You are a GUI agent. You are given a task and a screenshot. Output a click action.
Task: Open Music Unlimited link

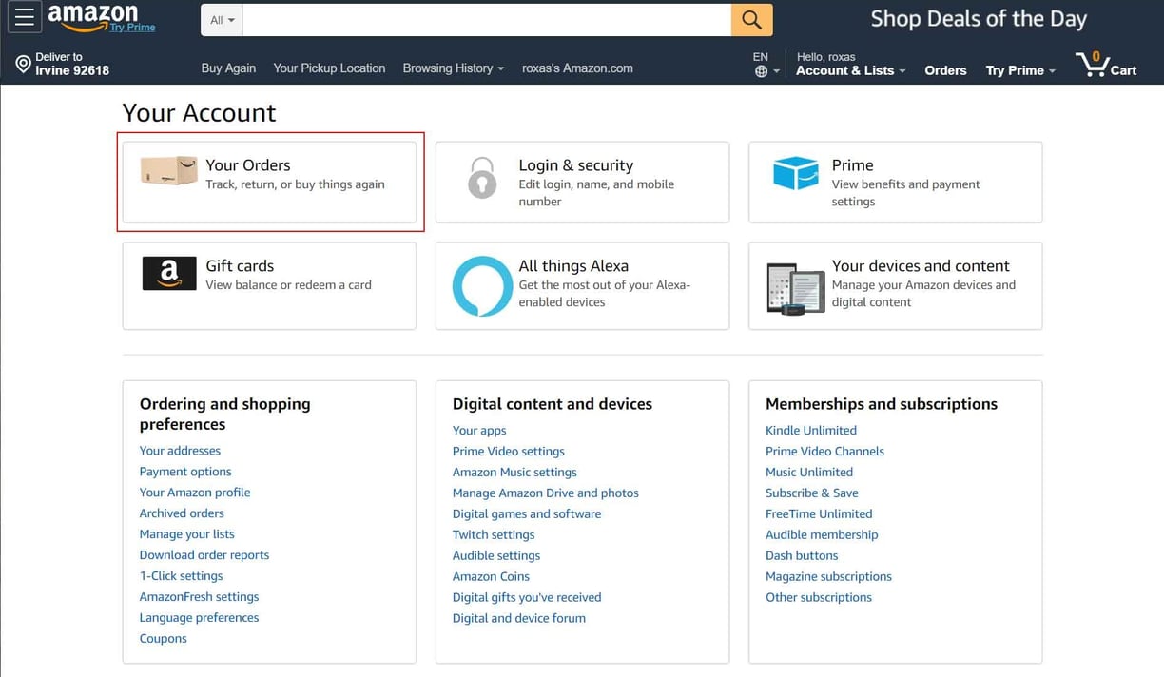pos(809,473)
